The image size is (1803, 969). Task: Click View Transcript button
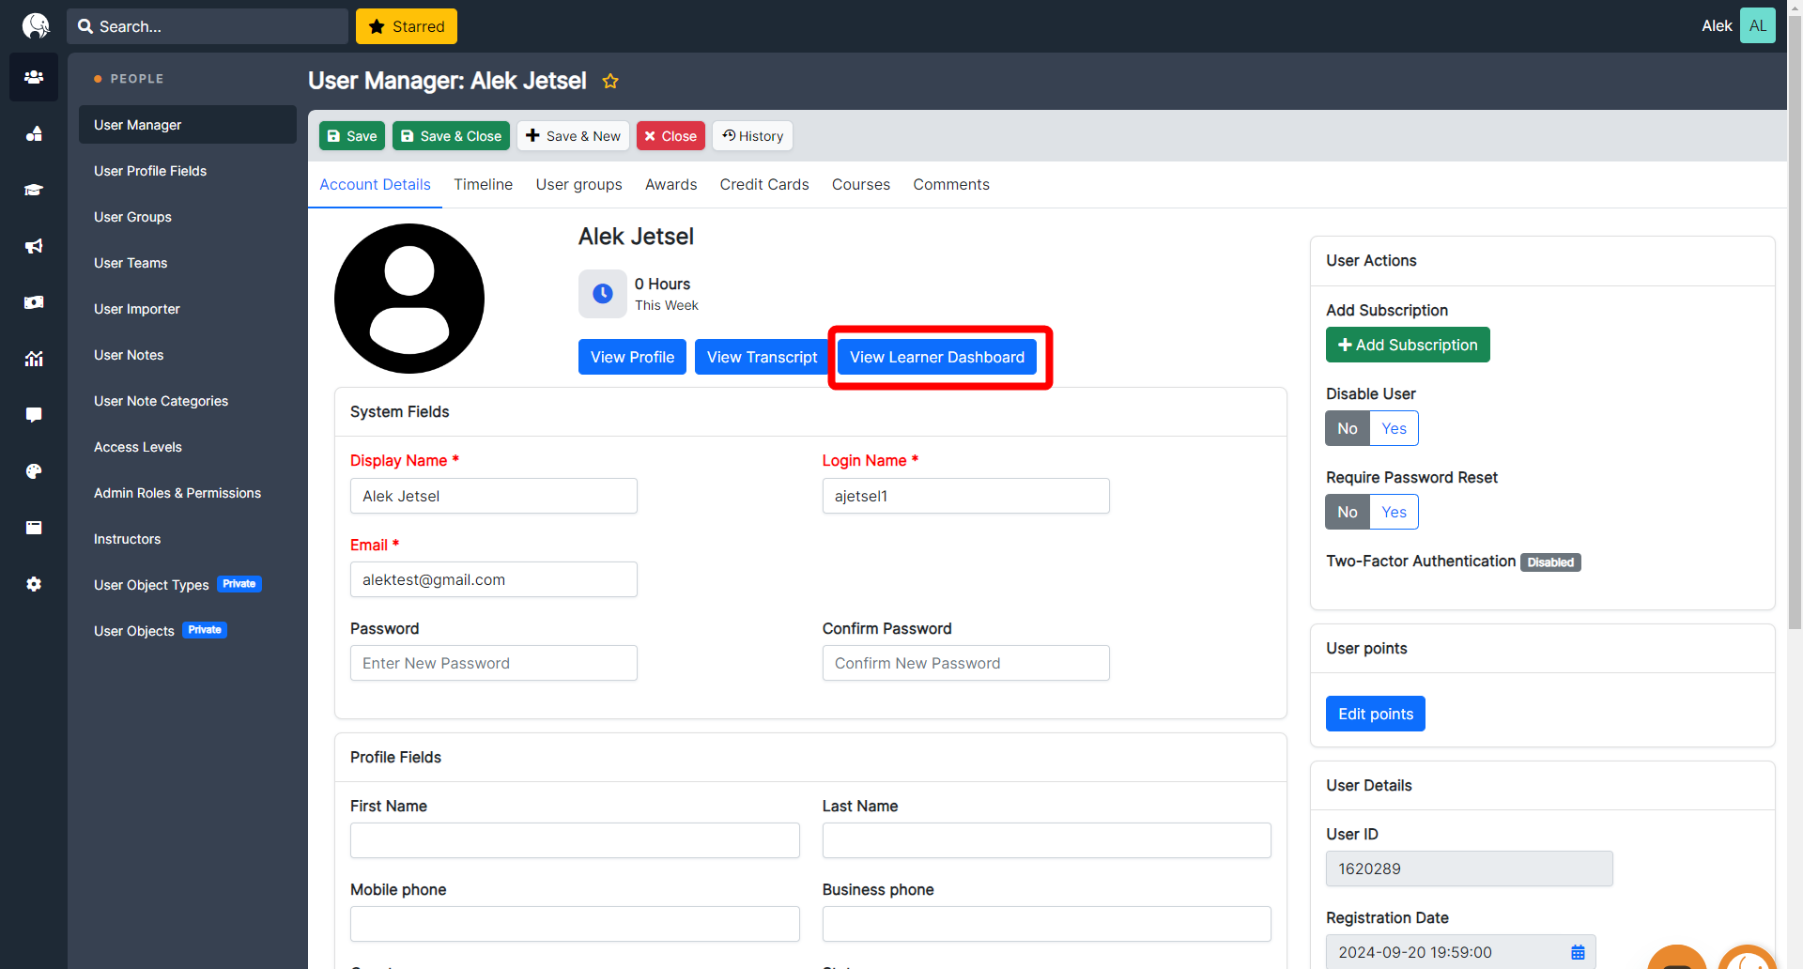[762, 357]
